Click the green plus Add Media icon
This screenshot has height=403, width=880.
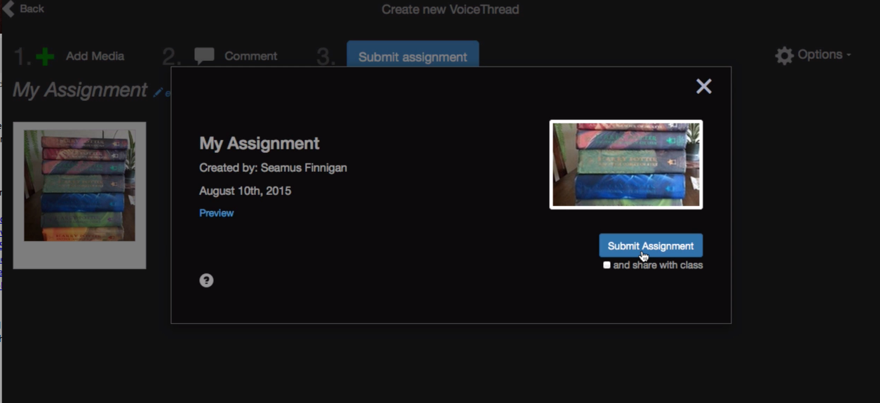(45, 56)
